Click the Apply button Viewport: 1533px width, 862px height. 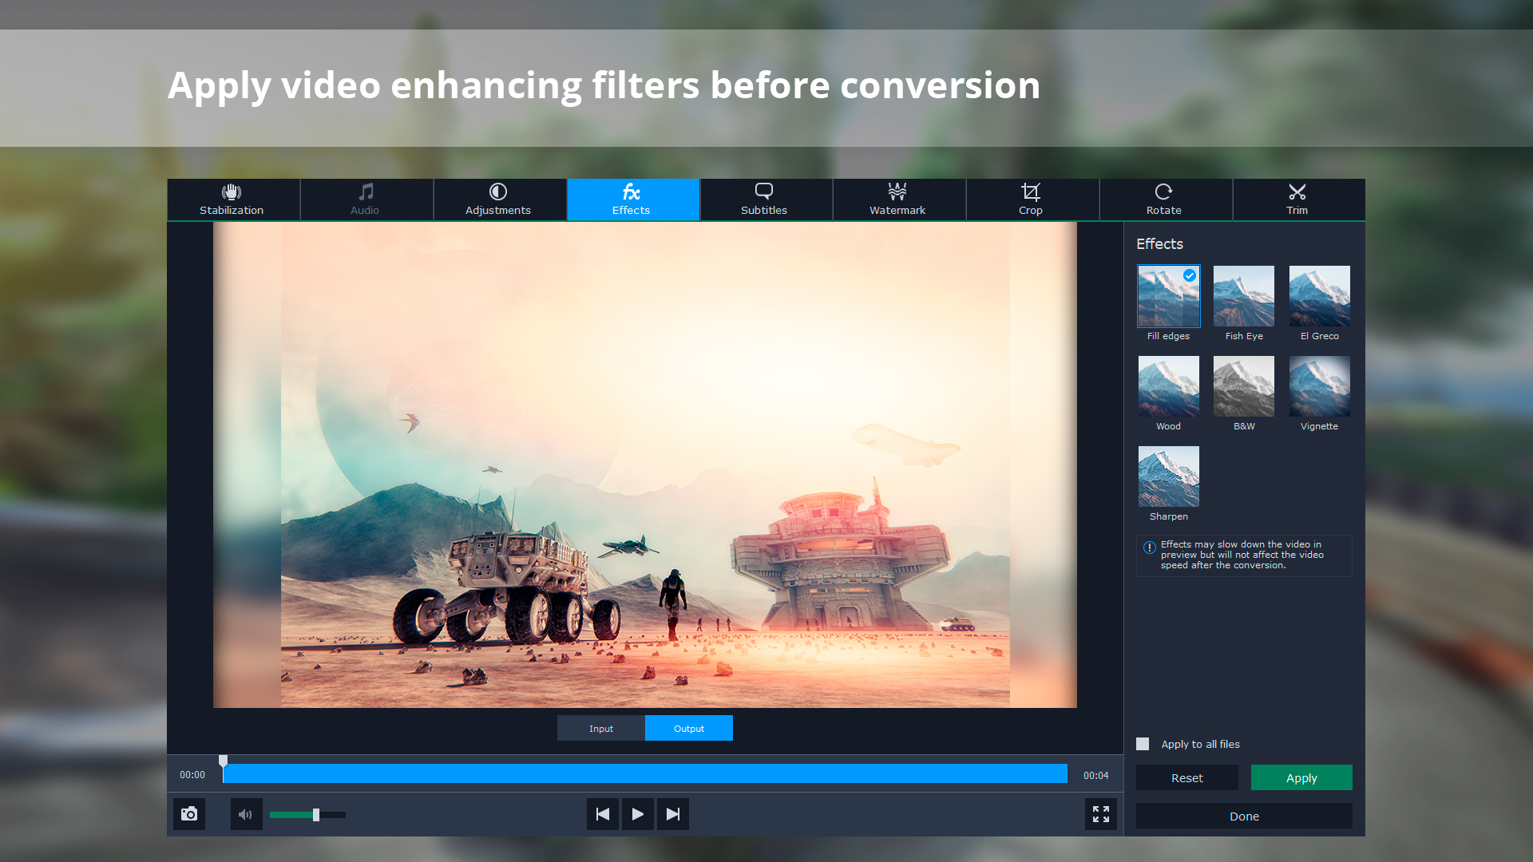pyautogui.click(x=1301, y=777)
